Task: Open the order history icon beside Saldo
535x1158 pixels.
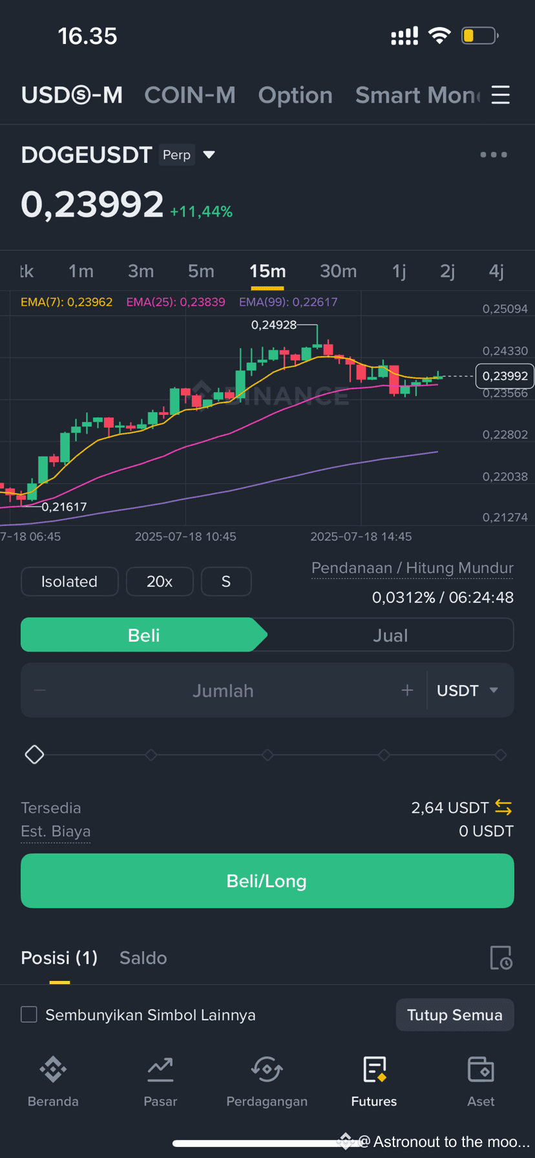Action: 501,958
